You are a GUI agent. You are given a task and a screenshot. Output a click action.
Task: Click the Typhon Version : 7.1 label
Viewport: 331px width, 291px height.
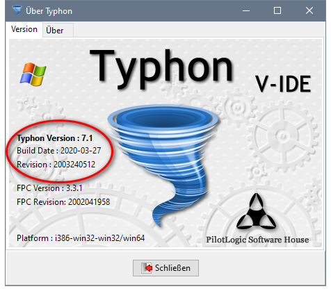(55, 138)
